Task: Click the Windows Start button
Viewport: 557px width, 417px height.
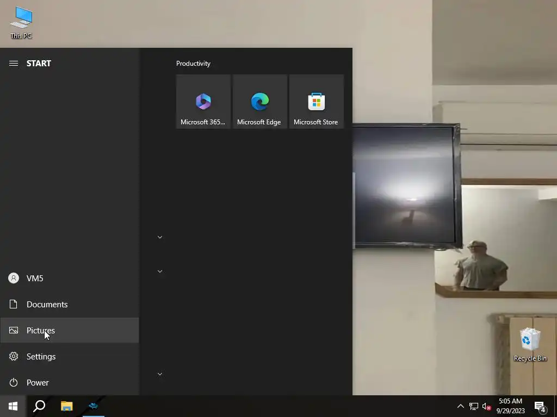Action: click(x=13, y=406)
